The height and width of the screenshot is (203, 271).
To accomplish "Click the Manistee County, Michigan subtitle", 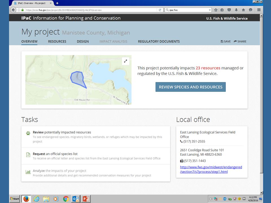I will point(96,33).
